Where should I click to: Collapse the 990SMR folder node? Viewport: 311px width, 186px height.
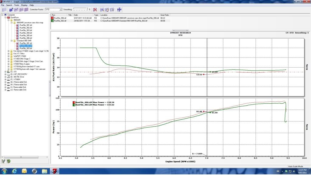point(9,20)
